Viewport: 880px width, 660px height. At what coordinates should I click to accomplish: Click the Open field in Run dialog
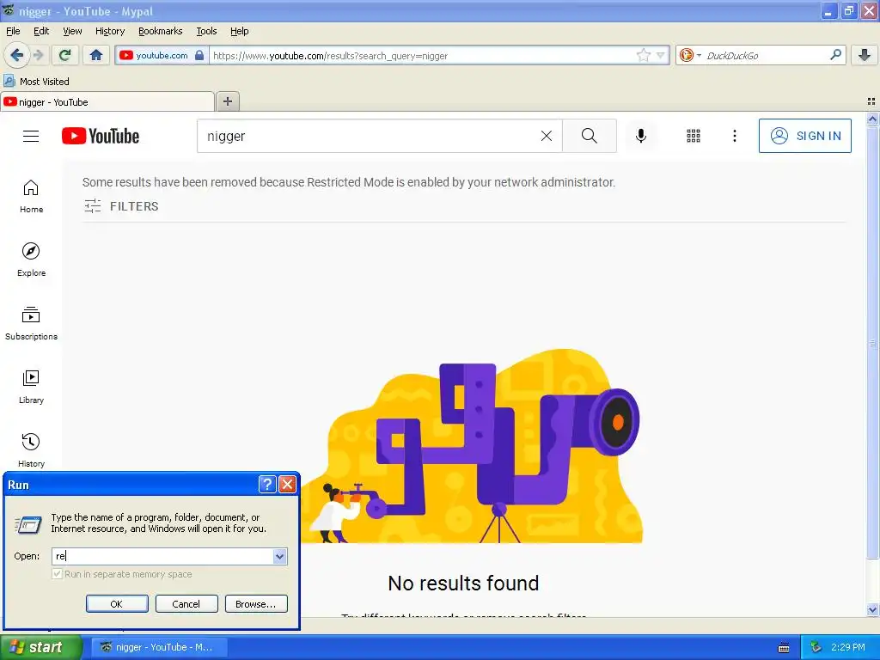pos(162,556)
